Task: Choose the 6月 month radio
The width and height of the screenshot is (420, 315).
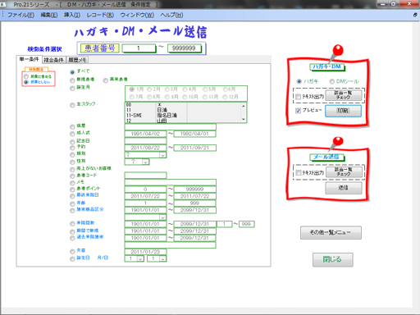Action: tap(226, 89)
